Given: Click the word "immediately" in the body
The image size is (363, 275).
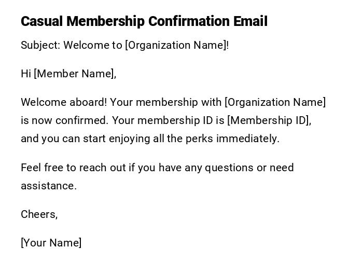Looking at the screenshot, I should point(247,139).
